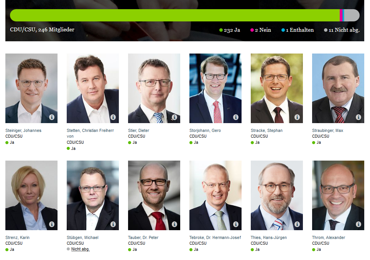Screen dimensions: 370x260
Task: Click info icon on Stephan Stracke's photo
Action: (297, 117)
